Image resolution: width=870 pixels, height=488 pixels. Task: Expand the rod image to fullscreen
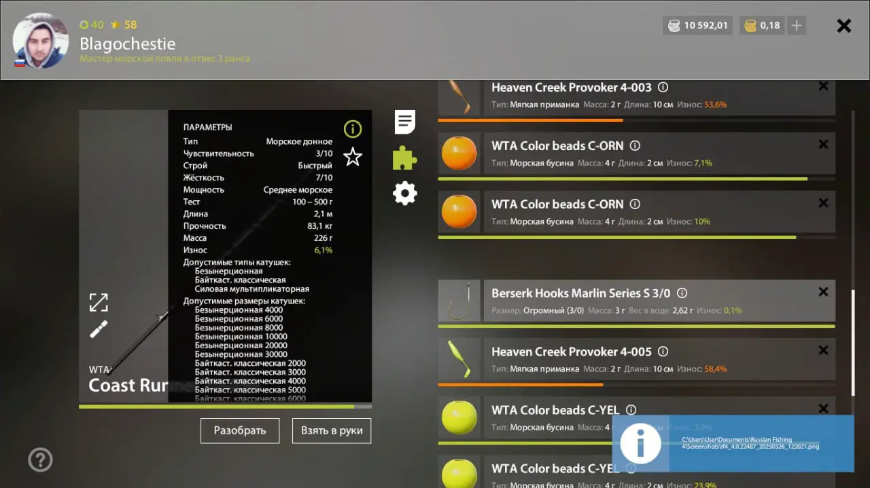[x=99, y=303]
